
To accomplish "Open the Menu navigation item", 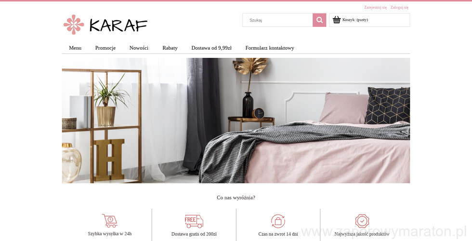I will coord(75,48).
